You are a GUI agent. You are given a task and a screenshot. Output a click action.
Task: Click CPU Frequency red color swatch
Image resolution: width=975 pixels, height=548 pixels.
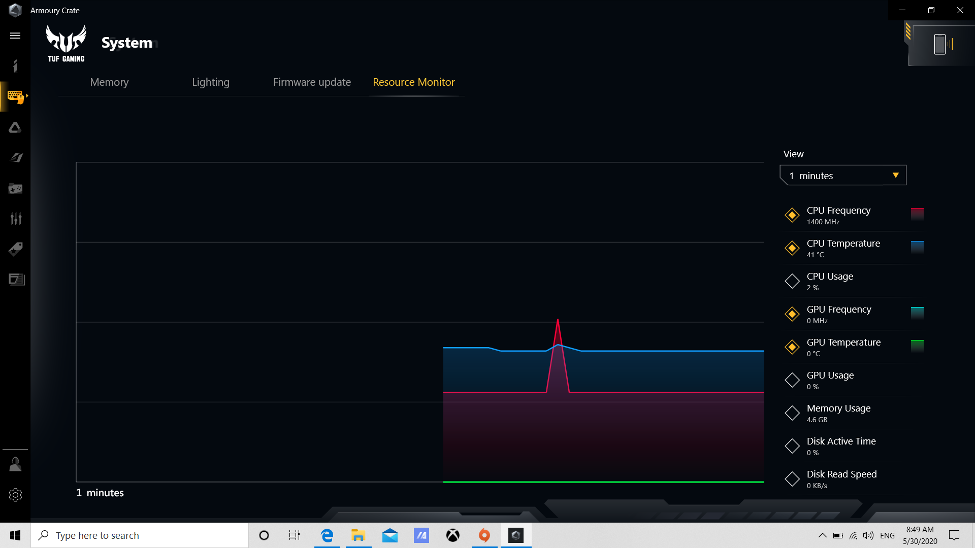[917, 214]
